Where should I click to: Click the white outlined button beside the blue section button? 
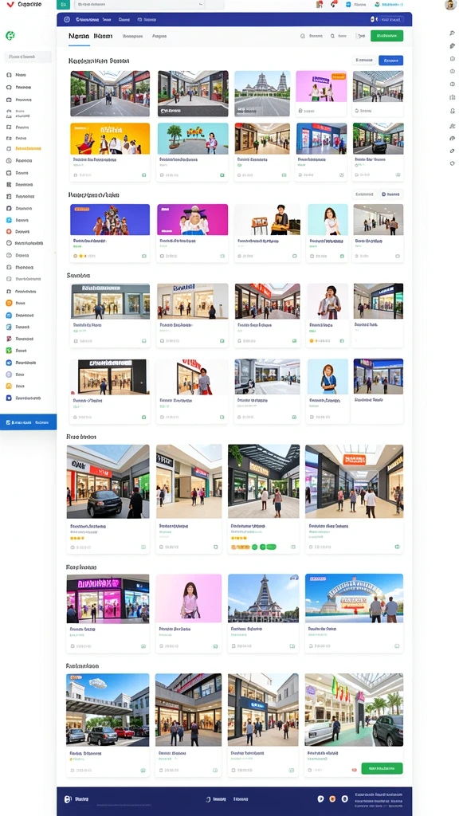[363, 61]
